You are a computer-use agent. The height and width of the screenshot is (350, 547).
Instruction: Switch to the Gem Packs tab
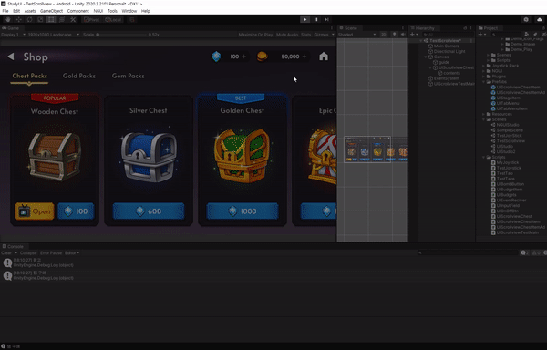click(128, 76)
